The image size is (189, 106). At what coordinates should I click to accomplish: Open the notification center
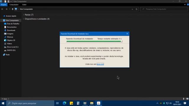click(185, 103)
